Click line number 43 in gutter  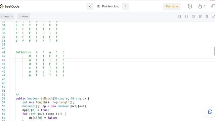point(4,60)
